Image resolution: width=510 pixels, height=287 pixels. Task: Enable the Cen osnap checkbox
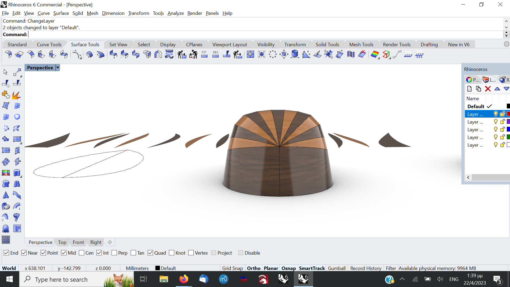82,253
